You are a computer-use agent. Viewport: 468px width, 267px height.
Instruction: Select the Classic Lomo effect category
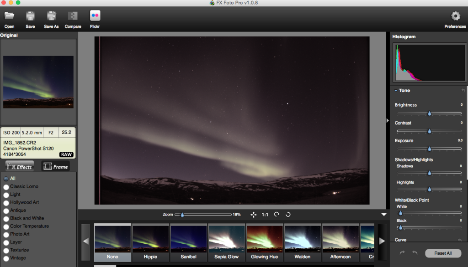click(x=6, y=187)
